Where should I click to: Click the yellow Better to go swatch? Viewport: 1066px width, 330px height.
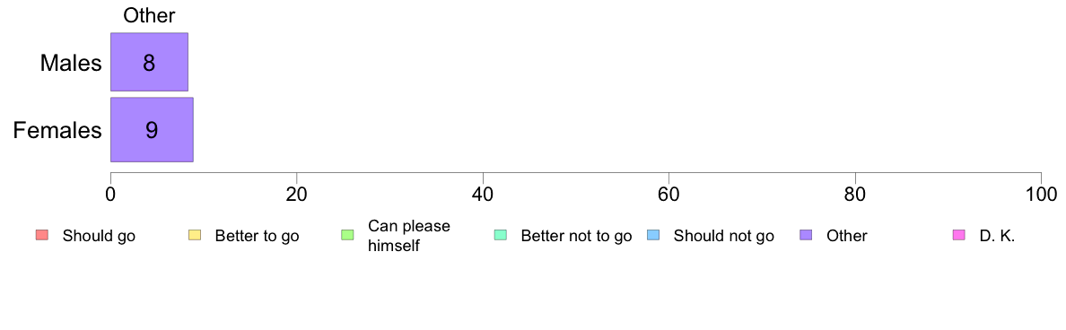tap(194, 236)
